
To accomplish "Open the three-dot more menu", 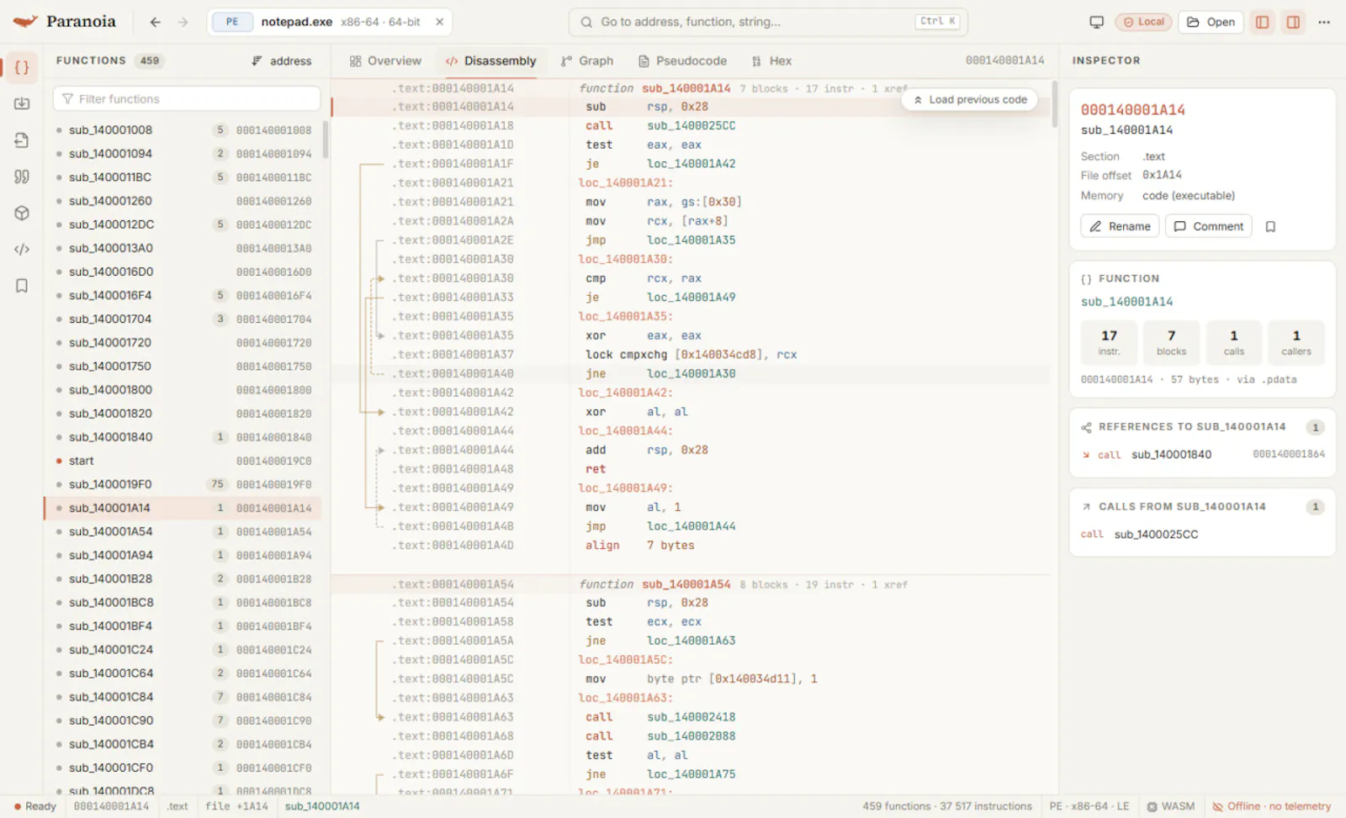I will (x=1324, y=22).
